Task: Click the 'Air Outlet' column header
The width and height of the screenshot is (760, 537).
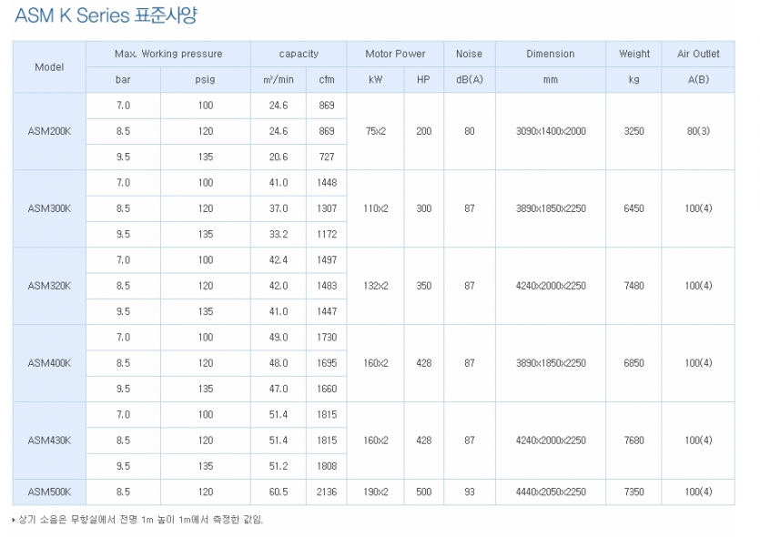Action: coord(698,54)
